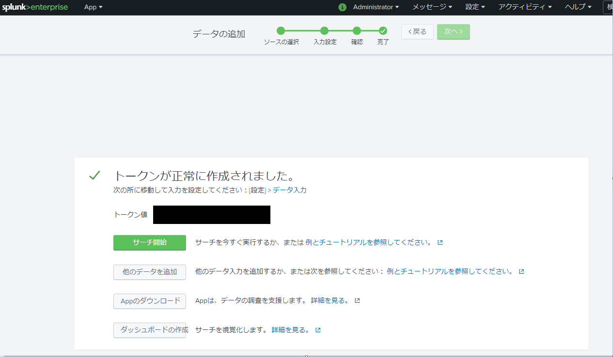Click the 入力設定 step circle

325,31
